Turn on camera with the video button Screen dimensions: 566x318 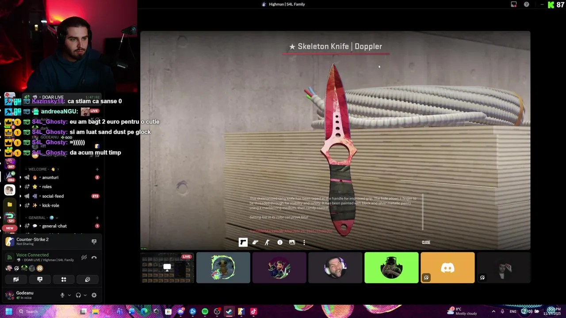pos(16,279)
